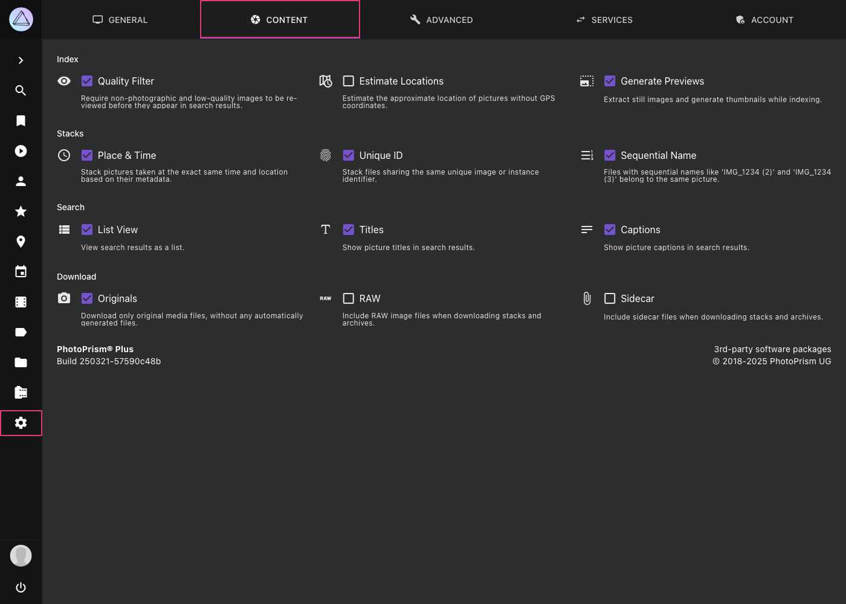Open People section in the sidebar
The image size is (846, 604).
click(21, 181)
